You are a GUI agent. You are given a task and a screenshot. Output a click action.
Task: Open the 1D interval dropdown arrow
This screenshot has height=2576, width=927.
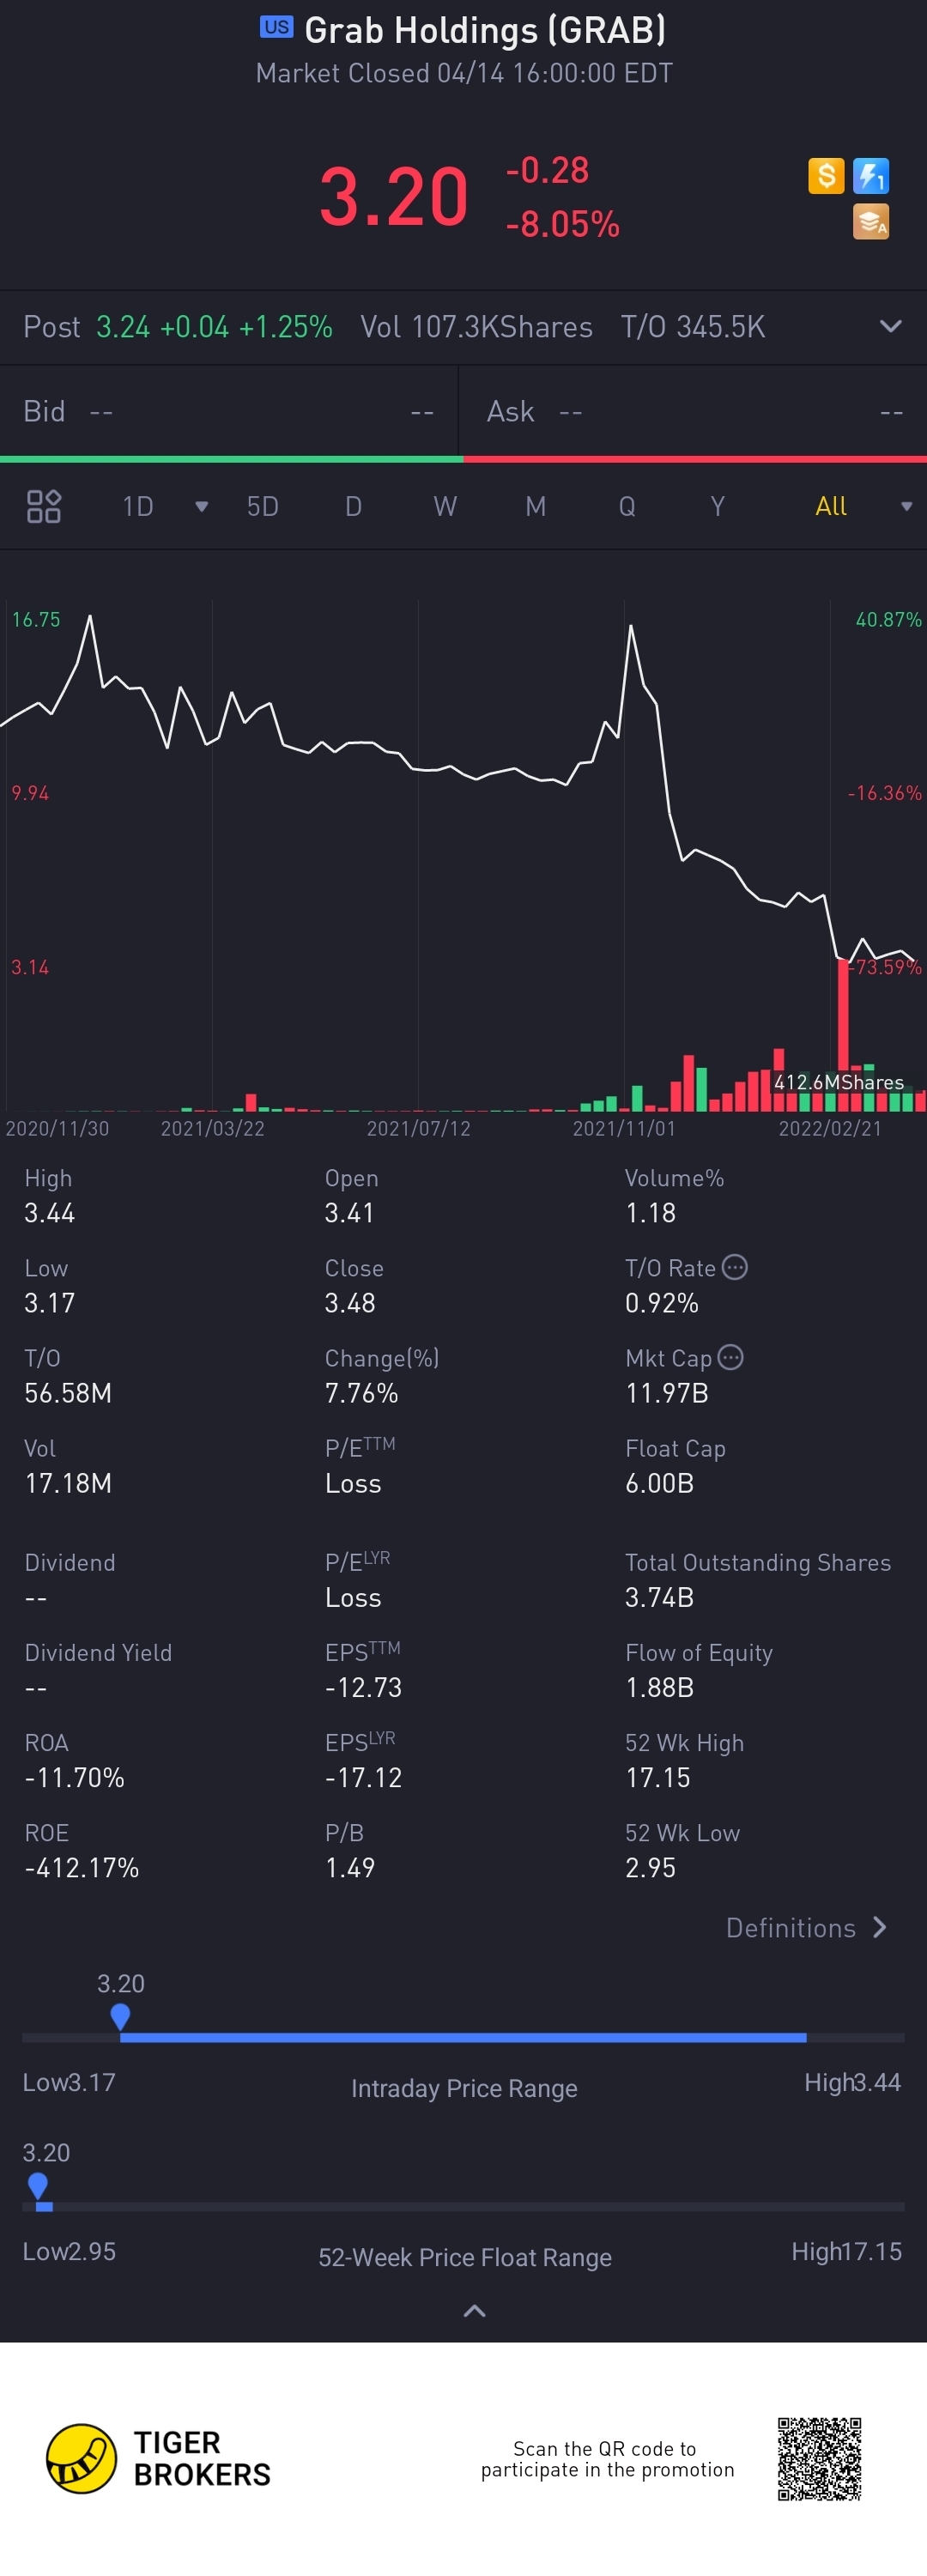coord(201,507)
